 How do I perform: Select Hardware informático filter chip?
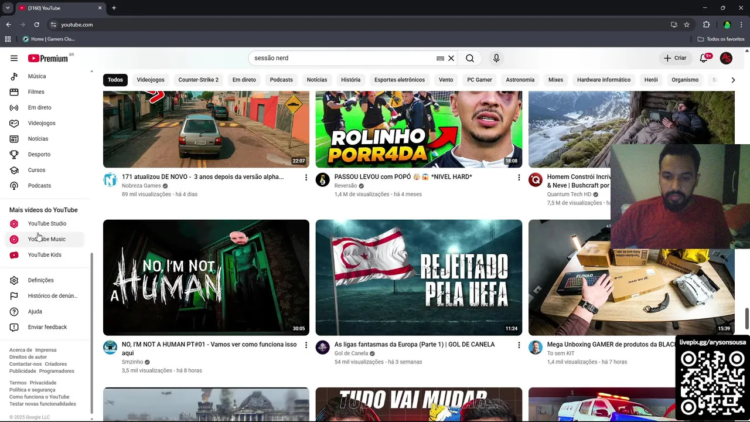click(604, 80)
